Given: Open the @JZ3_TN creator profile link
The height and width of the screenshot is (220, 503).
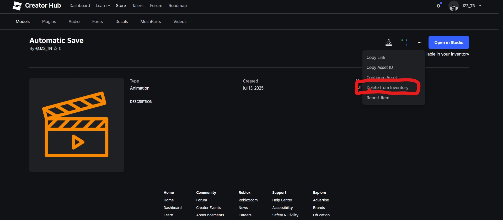Looking at the screenshot, I should [44, 48].
